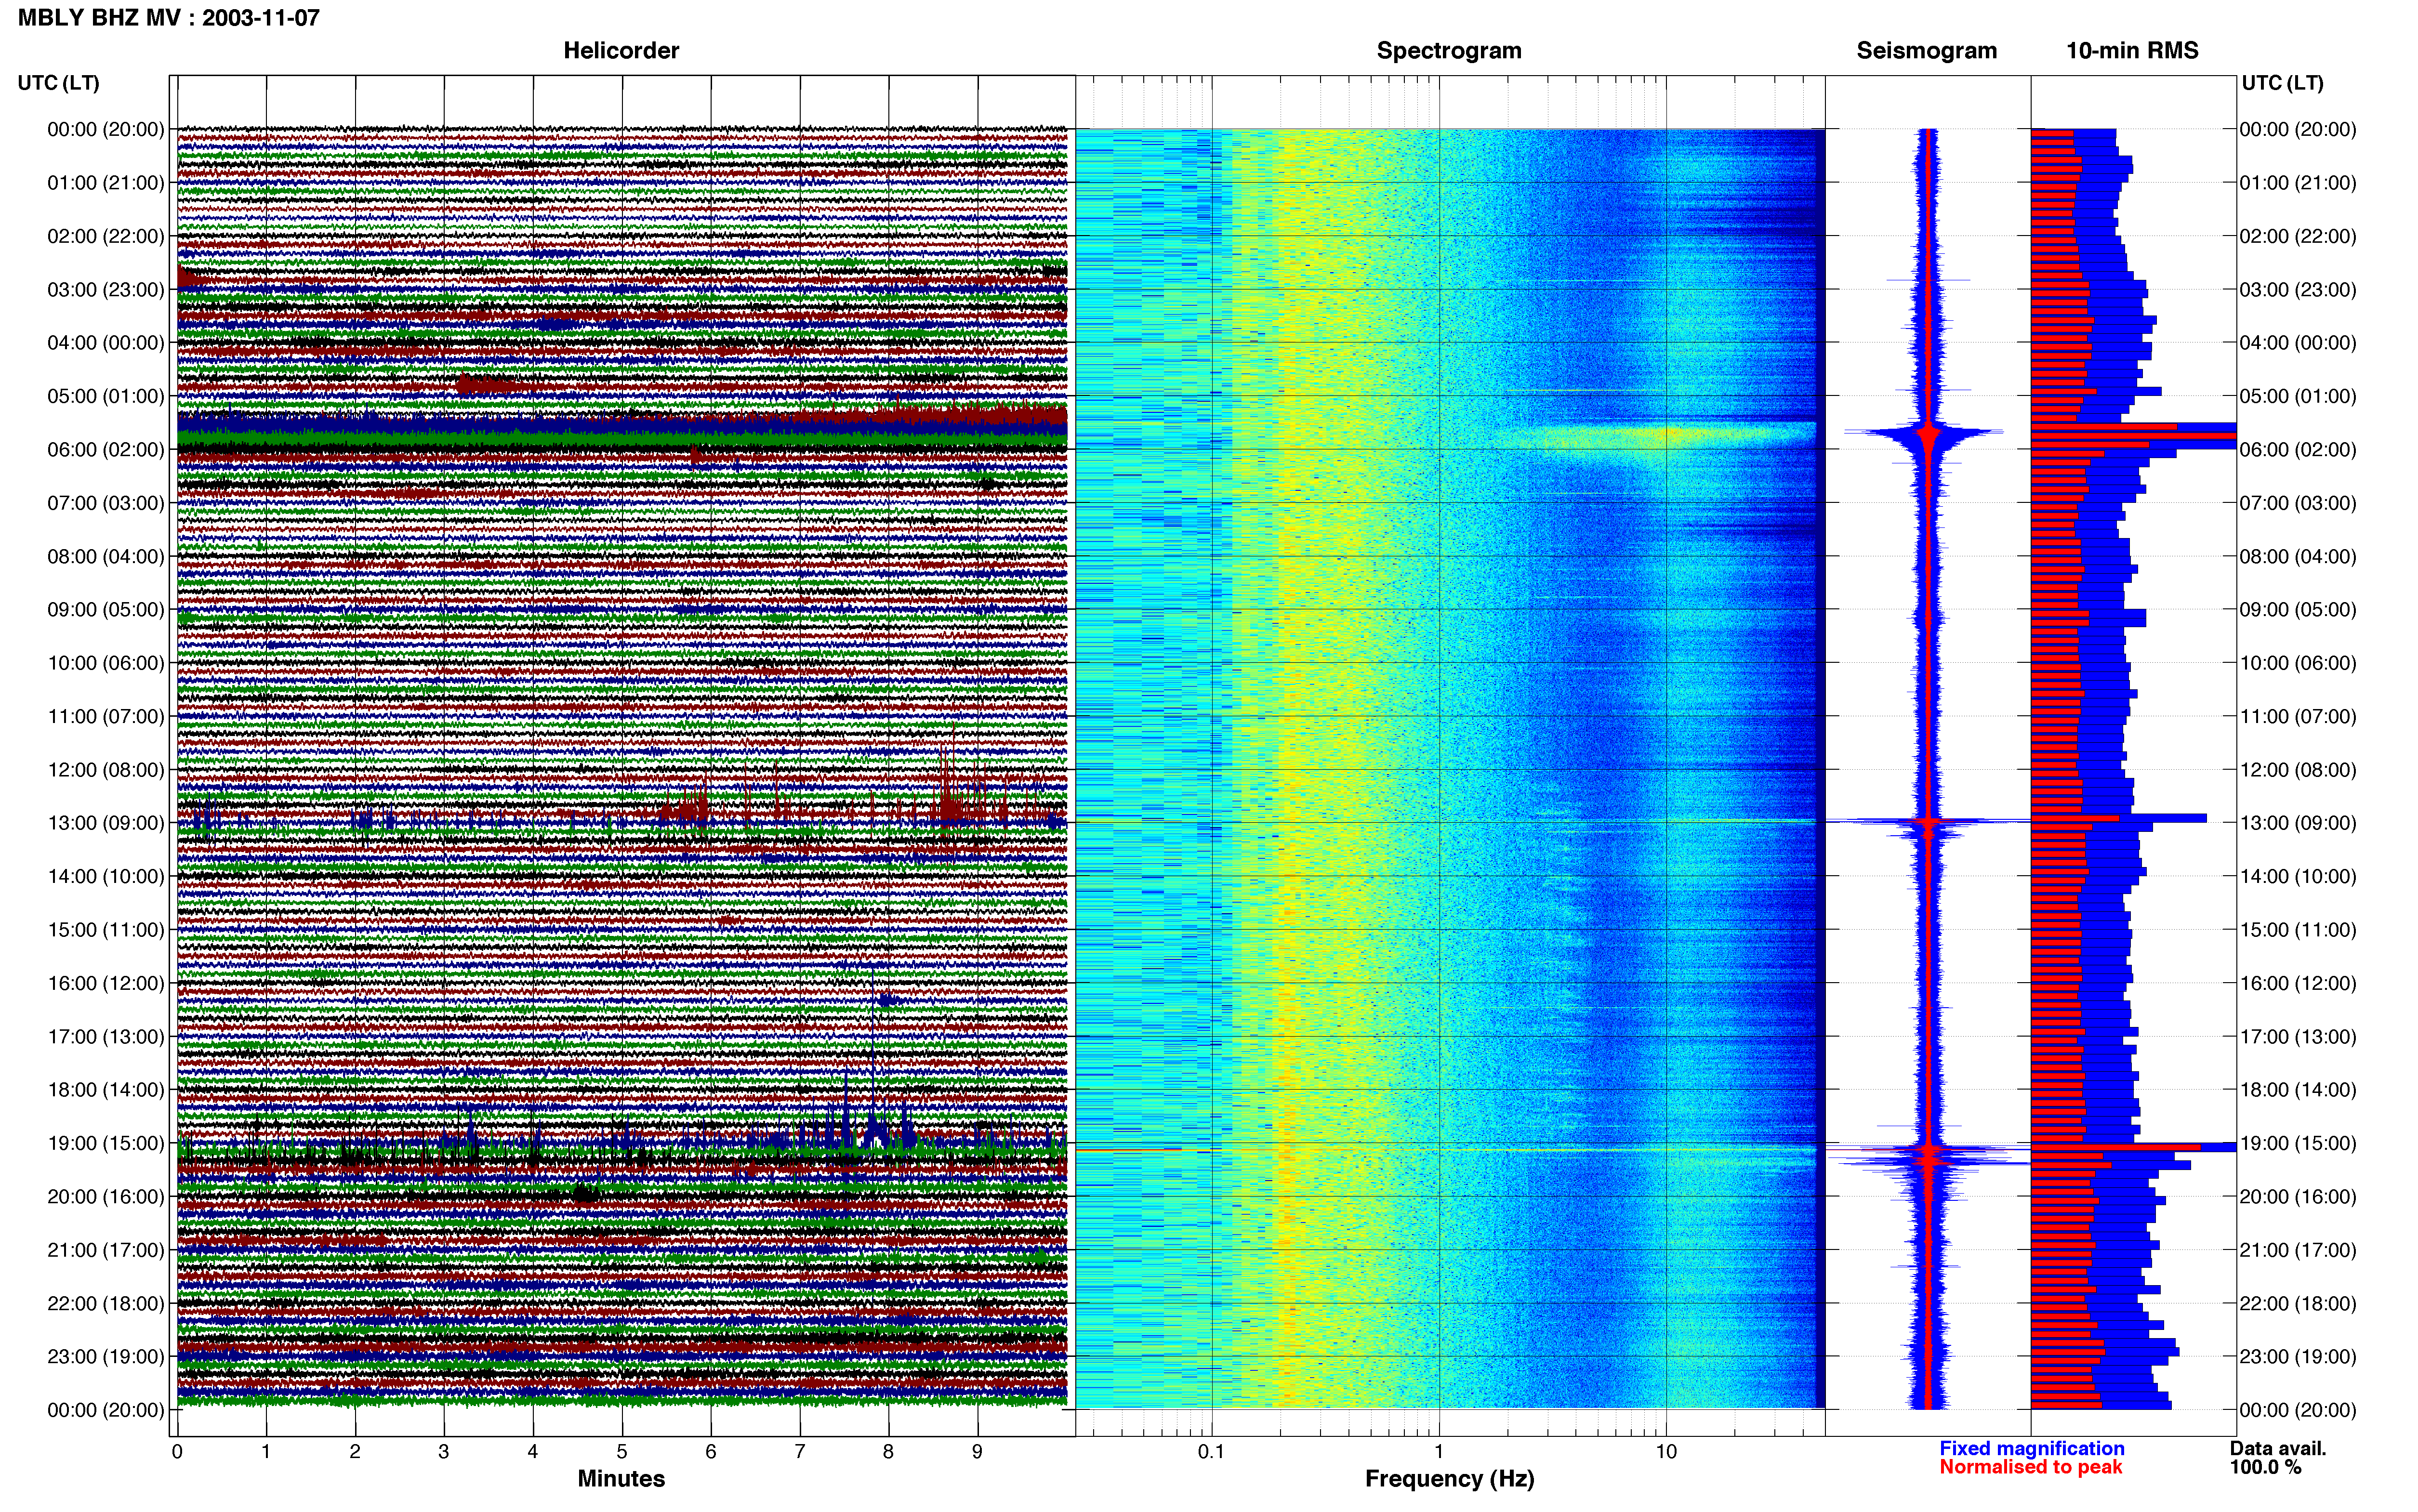
Task: Click right time label '08:00 (04:00)'
Action: (2298, 556)
